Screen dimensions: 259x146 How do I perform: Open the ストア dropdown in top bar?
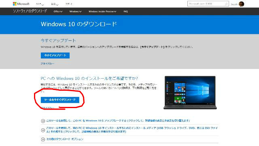40,4
